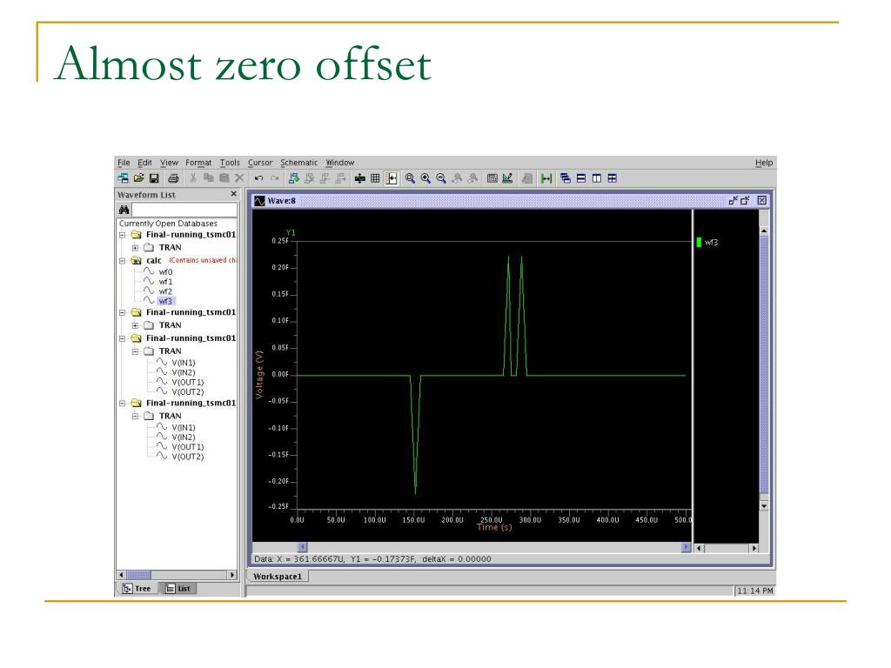This screenshot has height=668, width=891.
Task: Open the Format menu
Action: (198, 163)
